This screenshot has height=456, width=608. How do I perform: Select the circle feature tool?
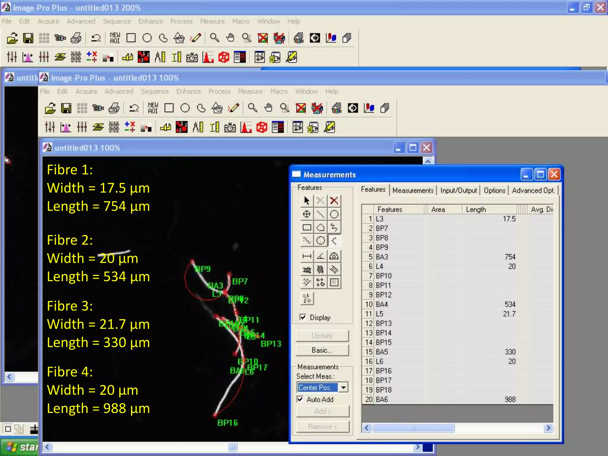pos(334,214)
